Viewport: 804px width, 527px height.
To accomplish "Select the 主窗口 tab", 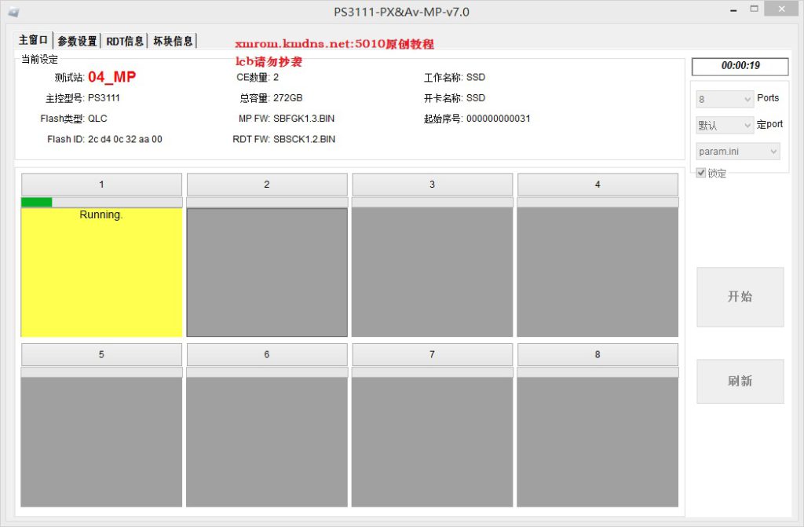I will (34, 40).
